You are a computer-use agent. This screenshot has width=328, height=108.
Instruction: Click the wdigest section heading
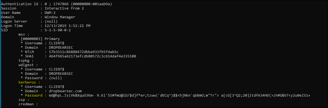tap(28, 65)
